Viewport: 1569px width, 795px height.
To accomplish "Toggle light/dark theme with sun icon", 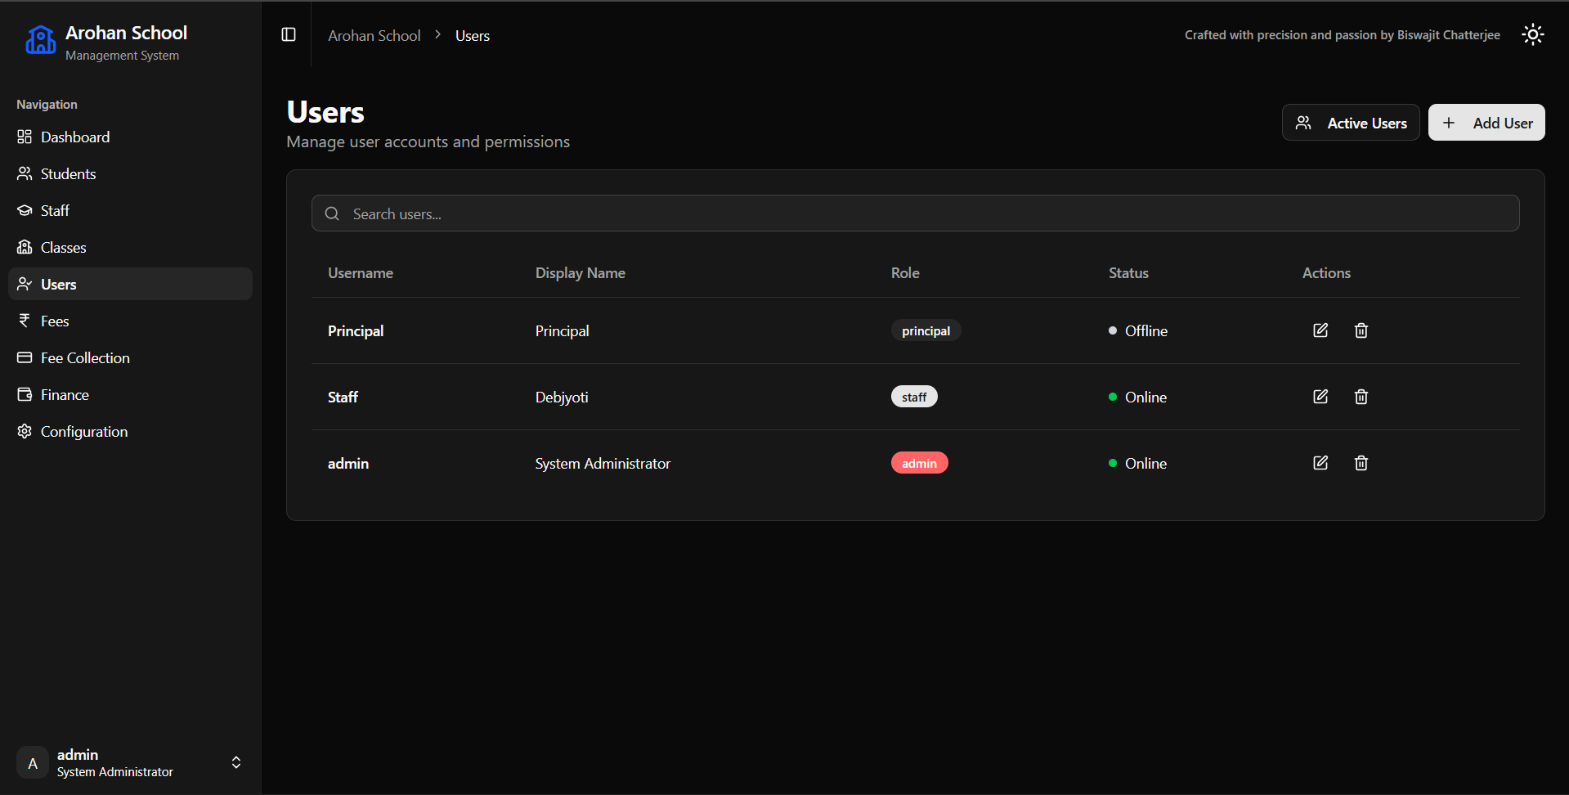I will point(1532,34).
